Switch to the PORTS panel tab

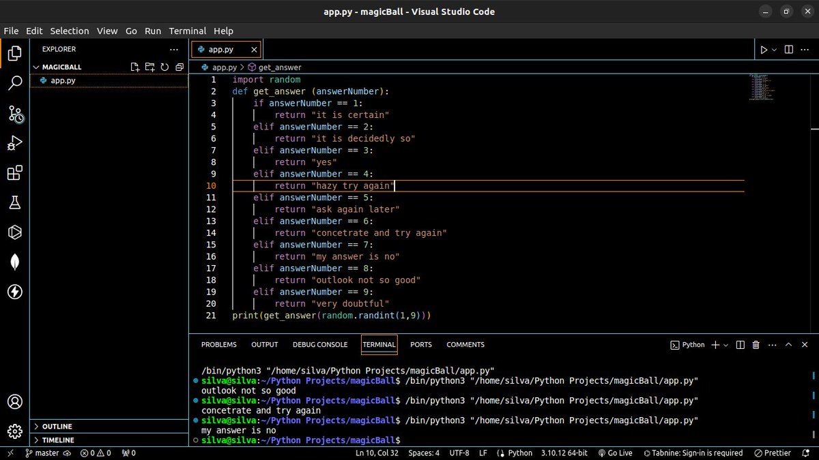click(x=421, y=345)
